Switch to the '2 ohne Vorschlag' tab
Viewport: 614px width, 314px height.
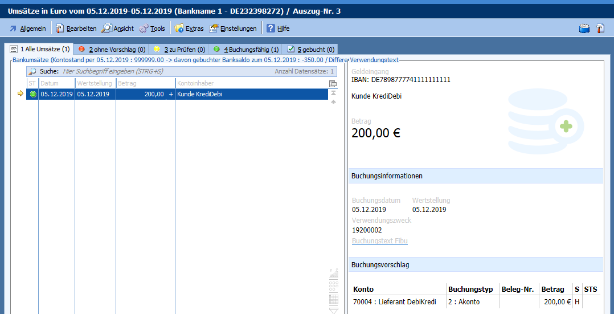point(111,50)
